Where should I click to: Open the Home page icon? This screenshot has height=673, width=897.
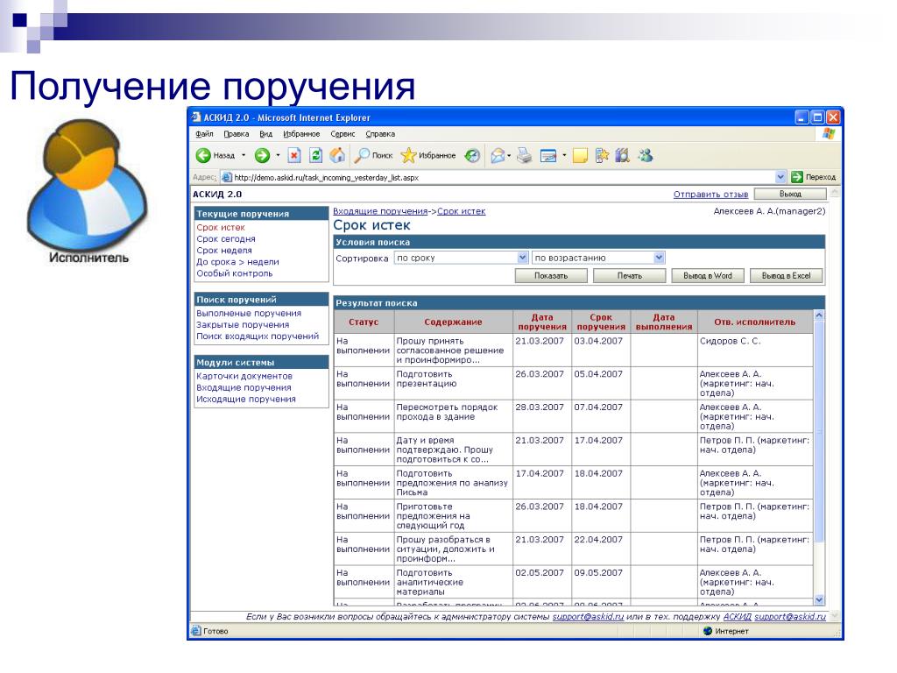[337, 155]
